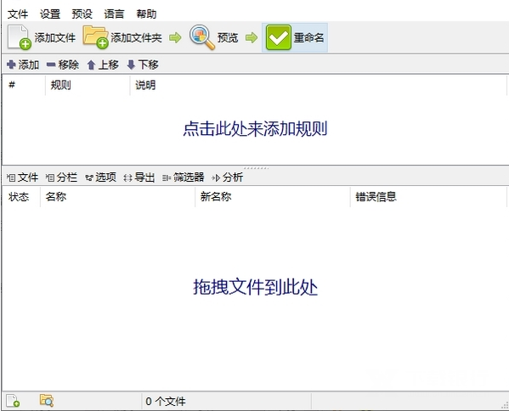Image resolution: width=509 pixels, height=411 pixels.
Task: Click the 添加文件夹 add folder icon
Action: (x=95, y=37)
